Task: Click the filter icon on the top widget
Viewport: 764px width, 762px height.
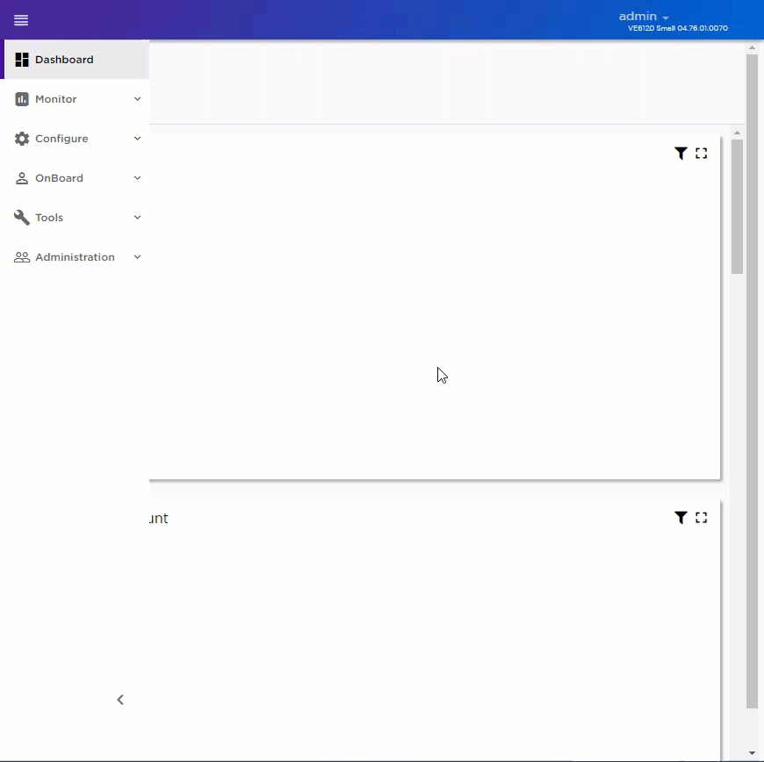Action: (681, 154)
